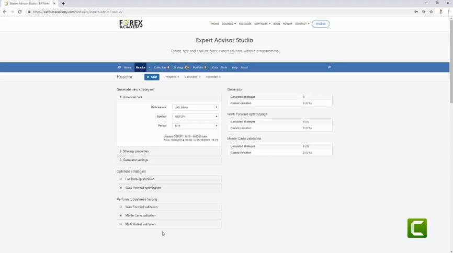
Task: Select the Reactor tab
Action: click(x=140, y=67)
